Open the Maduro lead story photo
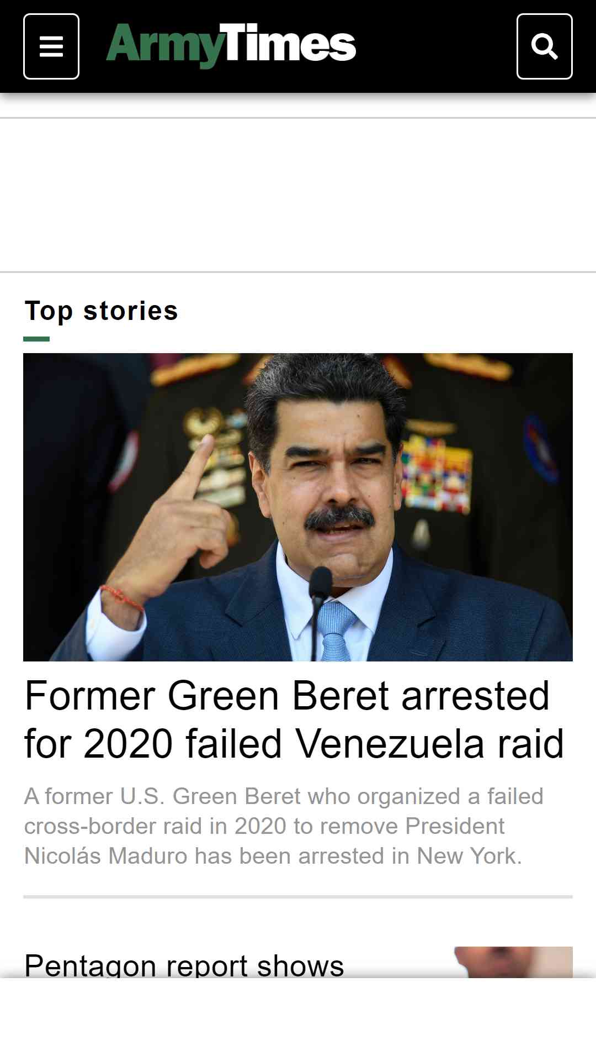 point(298,507)
